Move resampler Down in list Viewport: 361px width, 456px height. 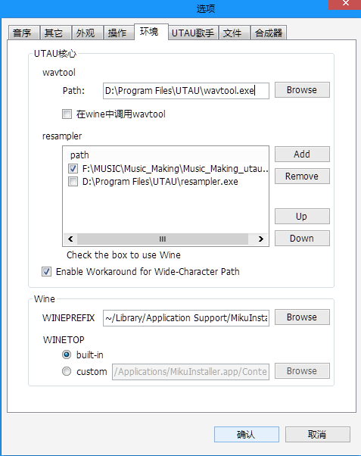tap(302, 239)
